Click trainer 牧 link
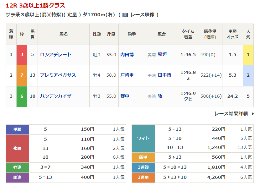260x186 pixels. pyautogui.click(x=160, y=96)
